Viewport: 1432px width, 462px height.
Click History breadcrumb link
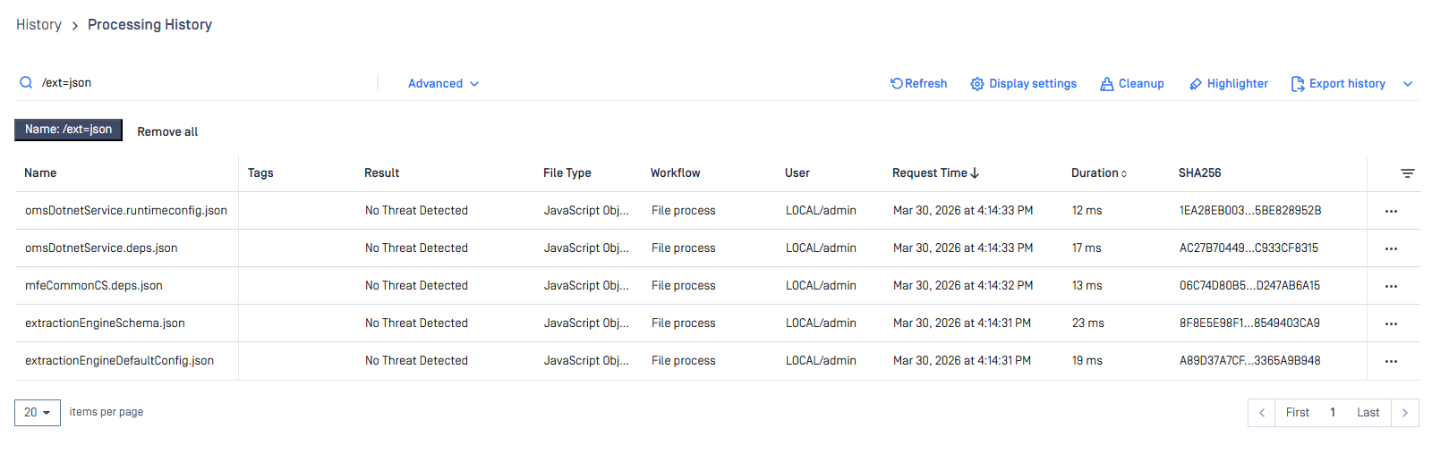(x=38, y=25)
